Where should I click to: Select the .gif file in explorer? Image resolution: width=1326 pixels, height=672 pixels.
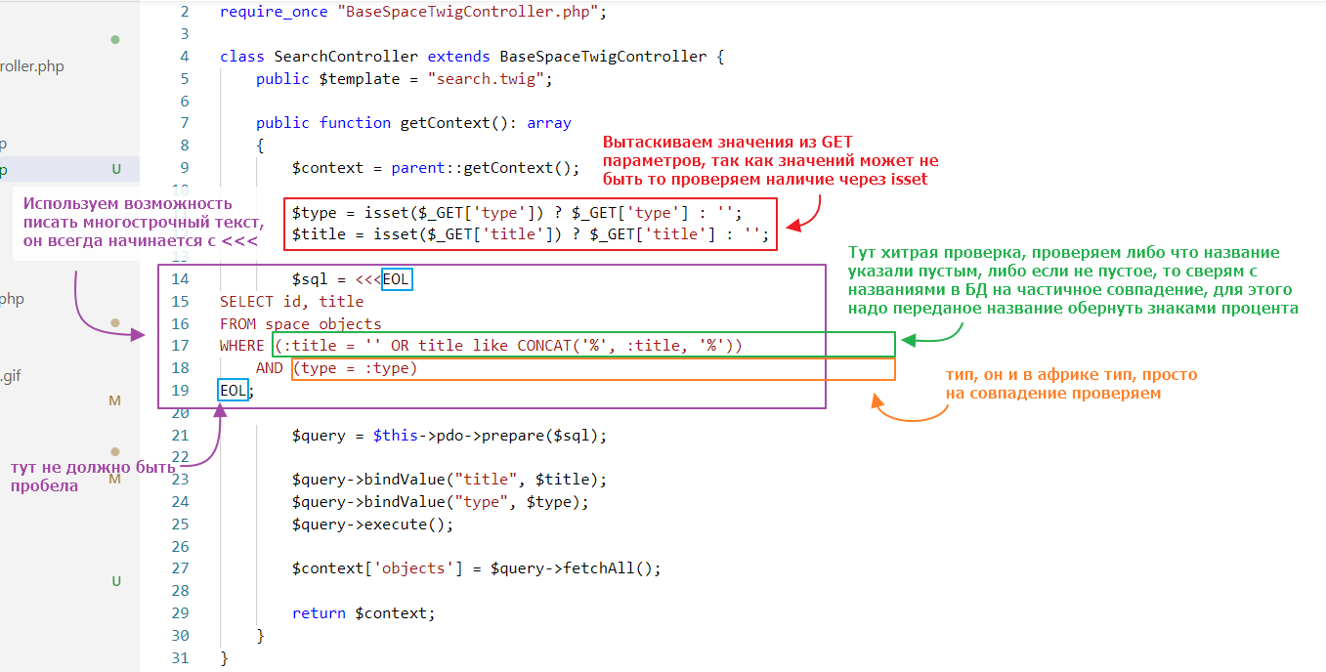[11, 374]
